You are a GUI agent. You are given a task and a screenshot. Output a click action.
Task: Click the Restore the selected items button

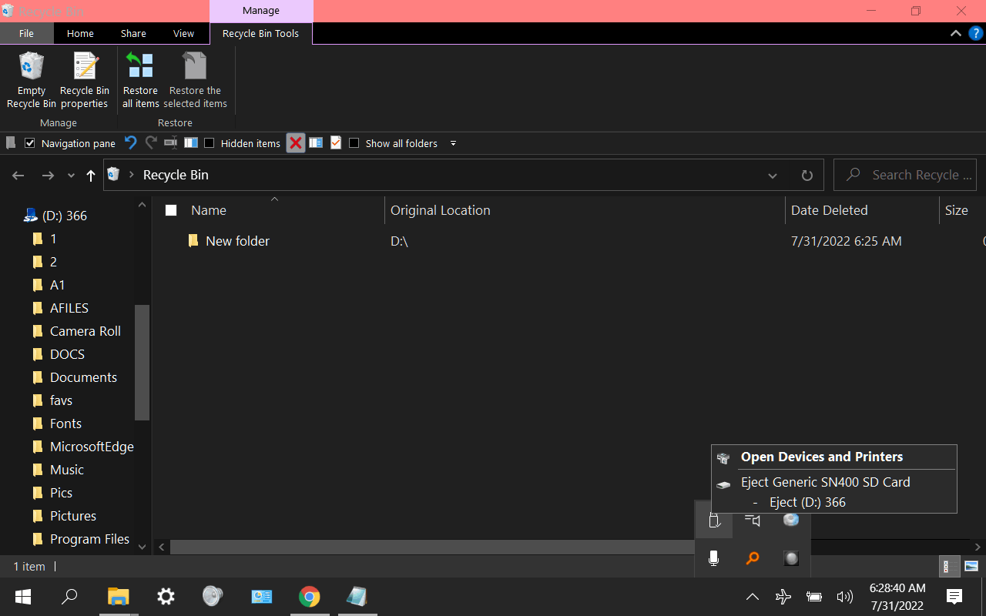(x=195, y=80)
